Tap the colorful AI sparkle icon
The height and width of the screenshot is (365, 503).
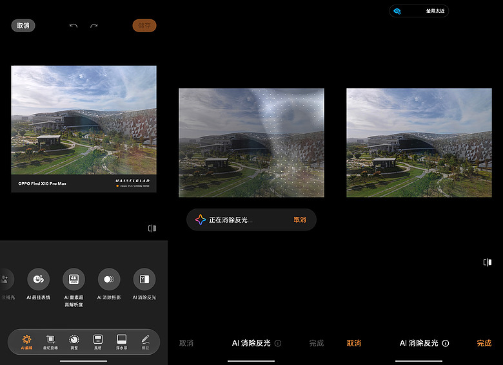click(201, 220)
